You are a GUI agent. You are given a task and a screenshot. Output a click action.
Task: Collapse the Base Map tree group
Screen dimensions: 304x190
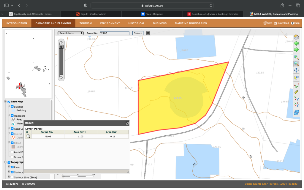pos(5,102)
